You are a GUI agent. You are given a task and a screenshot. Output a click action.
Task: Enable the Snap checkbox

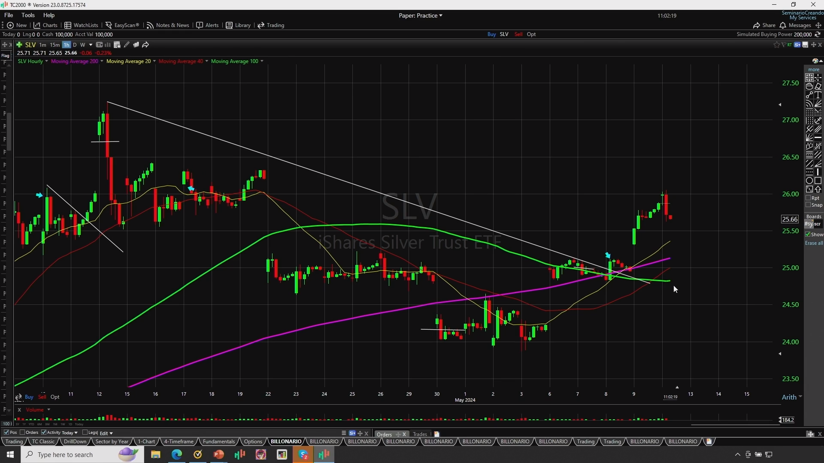coord(808,205)
